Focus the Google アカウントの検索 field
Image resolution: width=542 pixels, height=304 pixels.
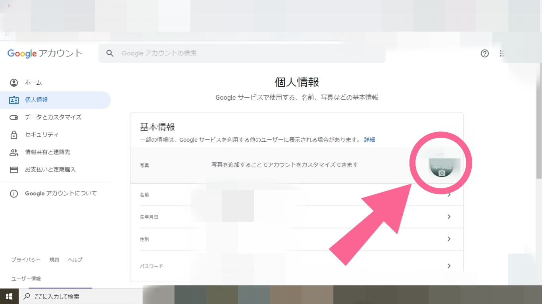(x=242, y=53)
